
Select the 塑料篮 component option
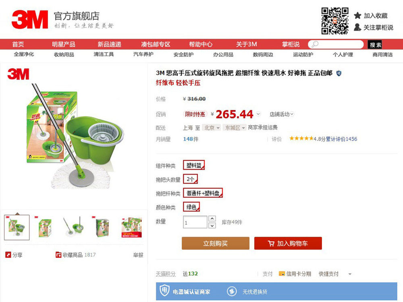194,165
